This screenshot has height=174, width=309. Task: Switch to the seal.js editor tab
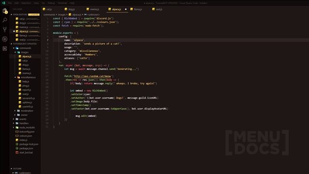(x=161, y=9)
